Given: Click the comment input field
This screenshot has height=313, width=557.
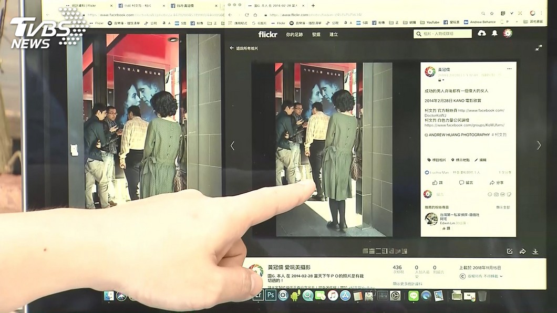Looking at the screenshot, I should pyautogui.click(x=459, y=194).
